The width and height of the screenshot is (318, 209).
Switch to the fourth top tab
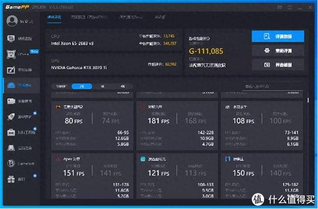coord(160,18)
